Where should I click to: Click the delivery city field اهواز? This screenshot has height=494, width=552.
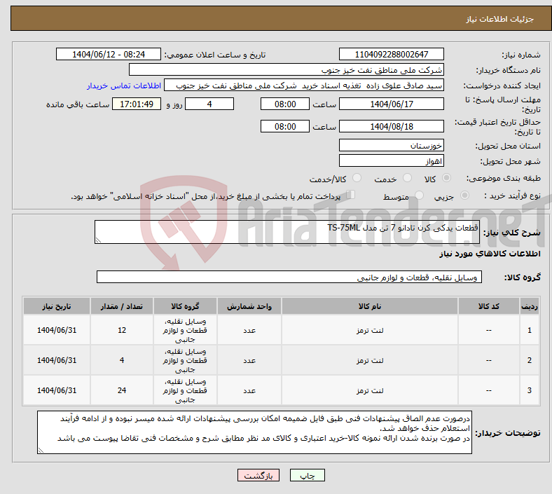pos(391,160)
